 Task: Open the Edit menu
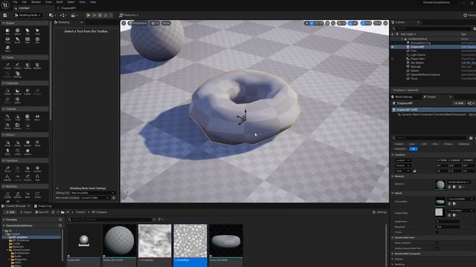[x=25, y=2]
